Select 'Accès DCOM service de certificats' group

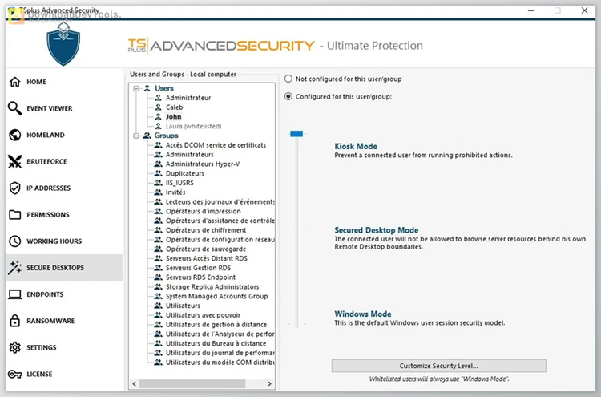(216, 145)
